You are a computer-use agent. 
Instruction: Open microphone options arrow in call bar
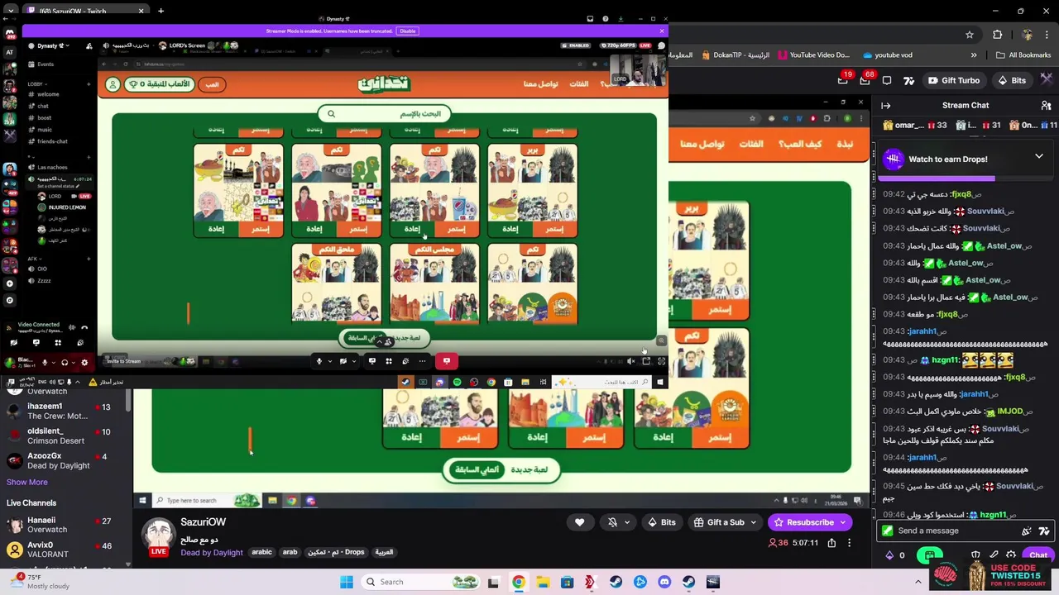click(329, 360)
